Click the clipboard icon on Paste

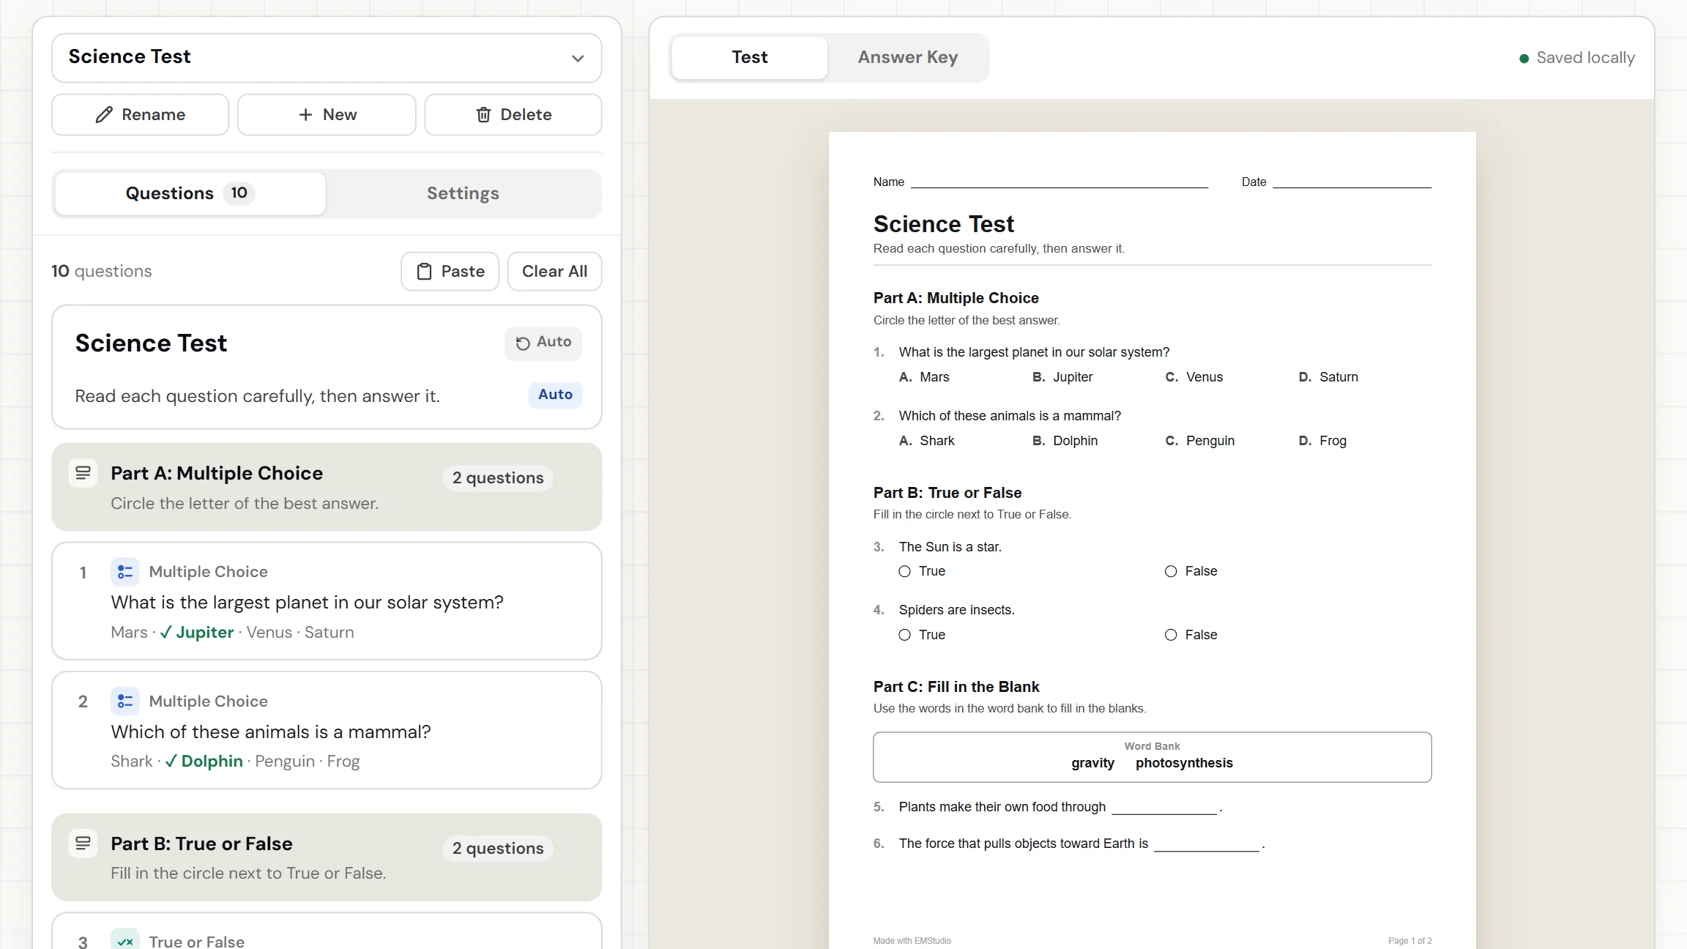click(x=424, y=272)
